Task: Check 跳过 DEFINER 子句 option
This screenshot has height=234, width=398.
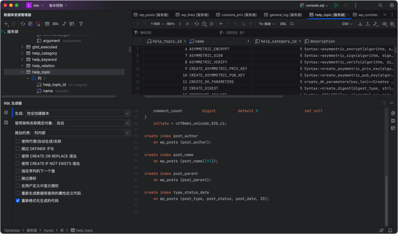Action: (x=18, y=149)
